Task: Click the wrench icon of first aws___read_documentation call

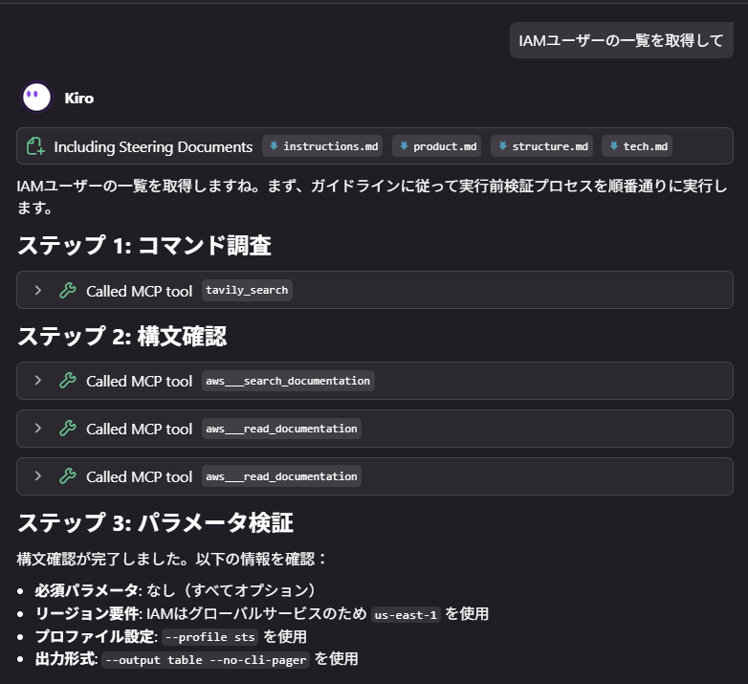Action: (x=68, y=429)
